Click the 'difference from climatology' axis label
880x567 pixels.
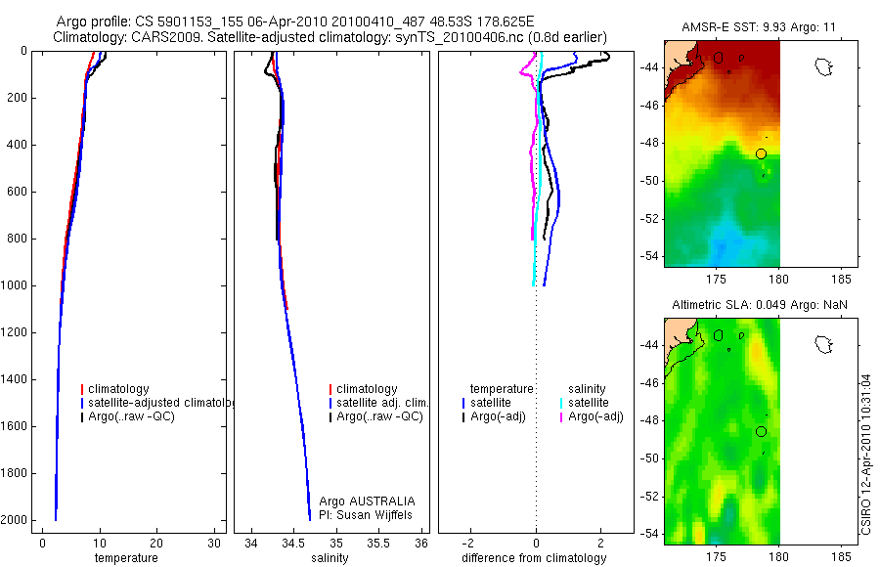click(x=534, y=558)
